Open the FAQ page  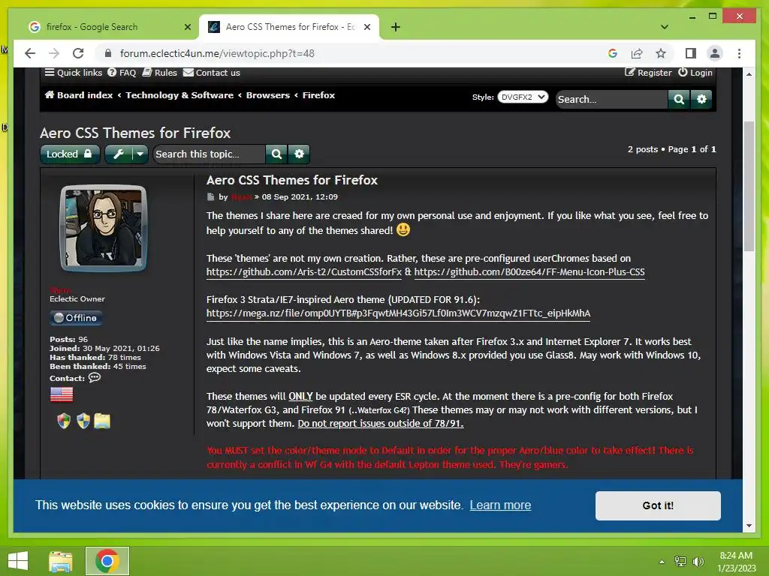(122, 73)
